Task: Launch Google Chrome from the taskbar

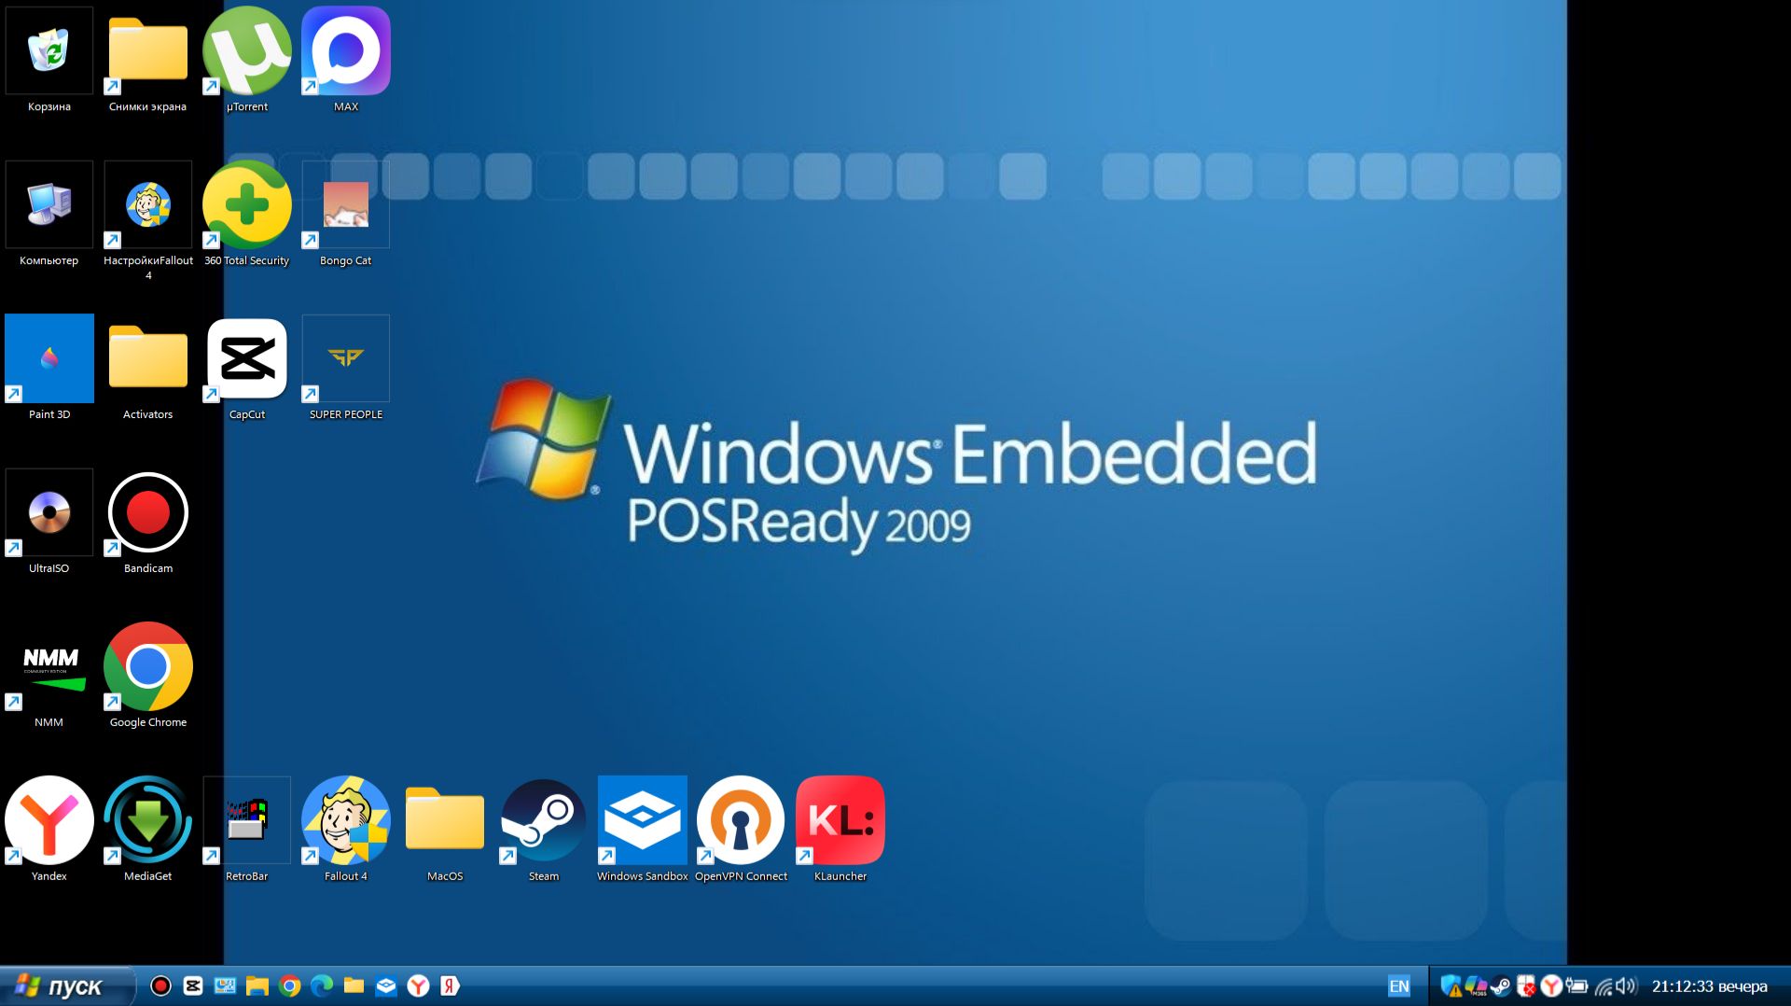Action: pos(290,985)
